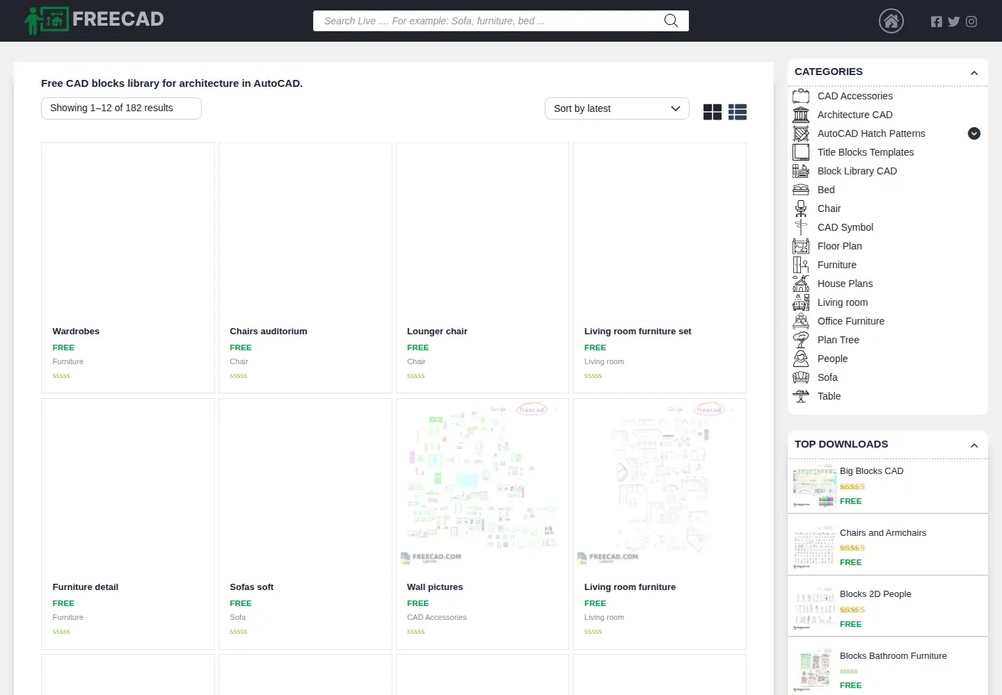Click the search magnifier icon
The height and width of the screenshot is (695, 1002).
[x=671, y=21]
